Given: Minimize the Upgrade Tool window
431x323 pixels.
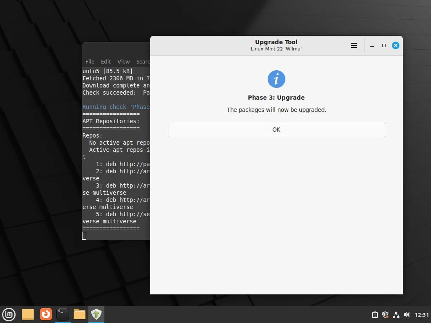Looking at the screenshot, I should coord(372,45).
